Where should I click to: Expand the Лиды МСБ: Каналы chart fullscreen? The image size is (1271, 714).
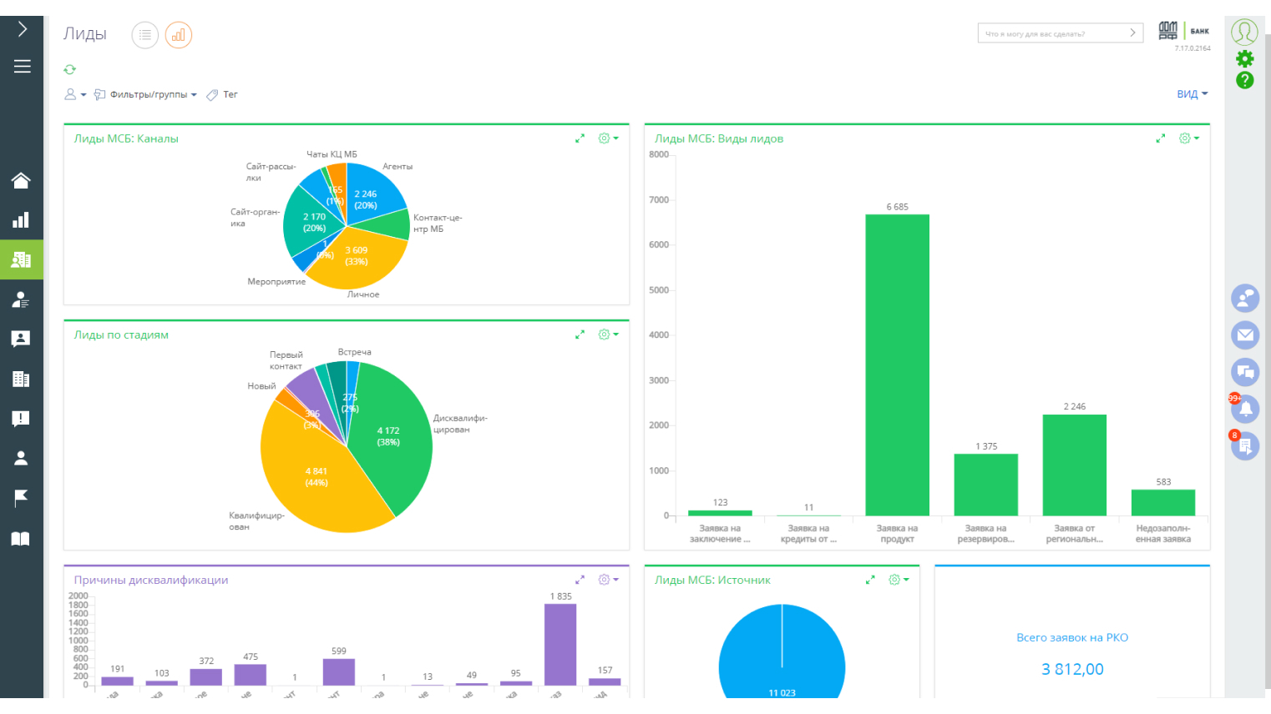tap(580, 138)
